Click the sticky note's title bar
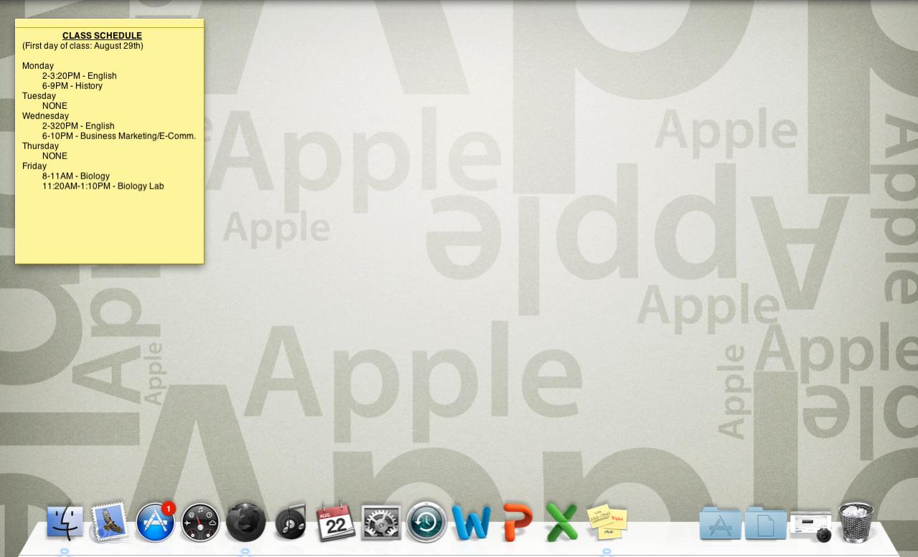The image size is (918, 557). (110, 23)
